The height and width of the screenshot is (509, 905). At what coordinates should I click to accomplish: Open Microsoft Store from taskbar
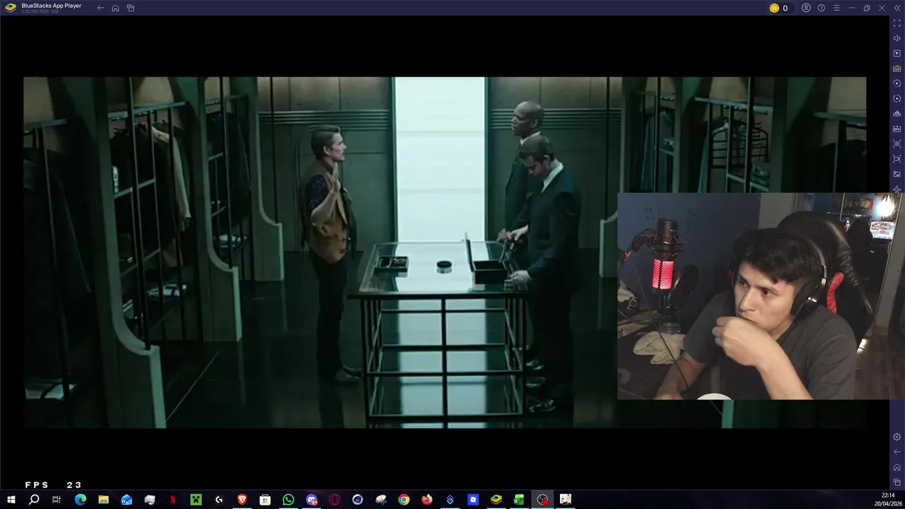pos(265,500)
